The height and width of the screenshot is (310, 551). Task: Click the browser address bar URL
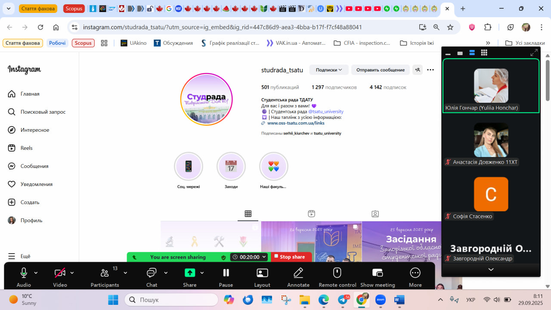[x=222, y=27]
